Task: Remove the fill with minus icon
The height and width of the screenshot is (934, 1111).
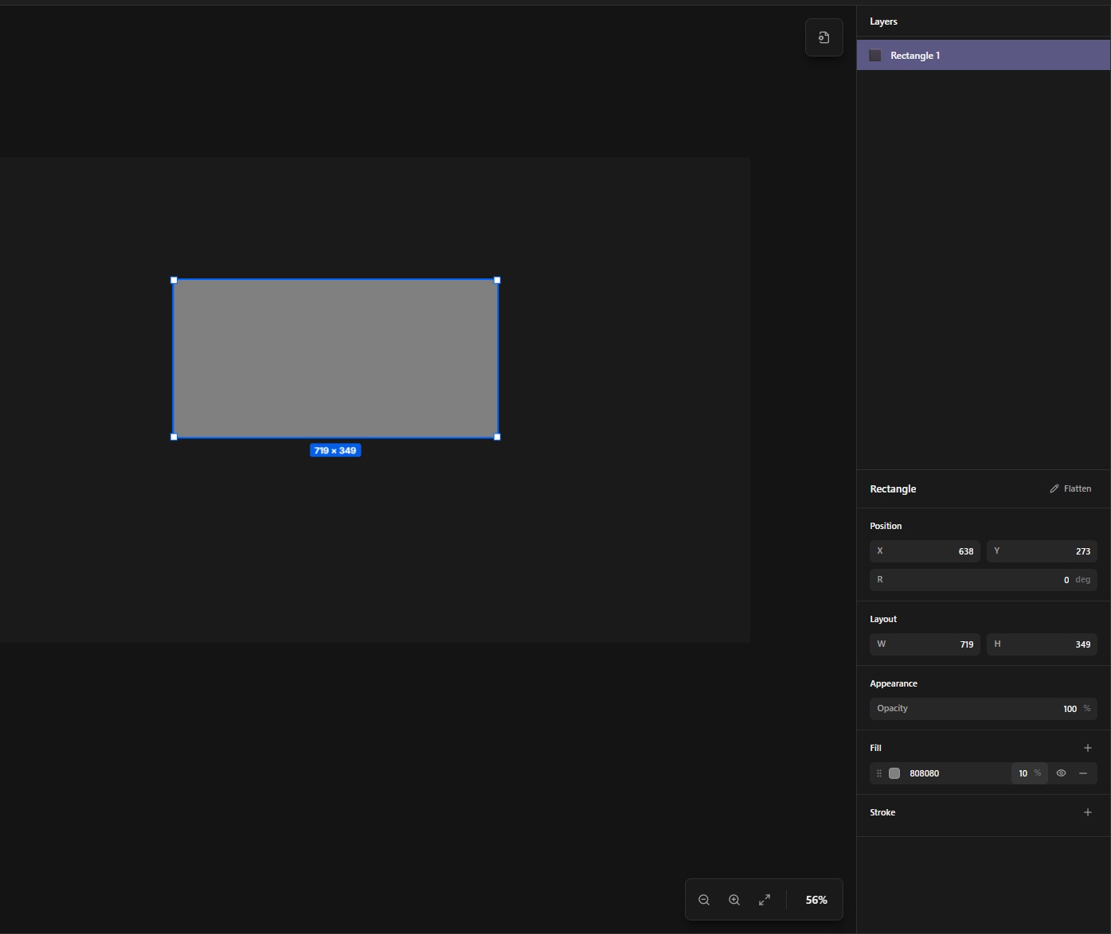Action: tap(1083, 773)
